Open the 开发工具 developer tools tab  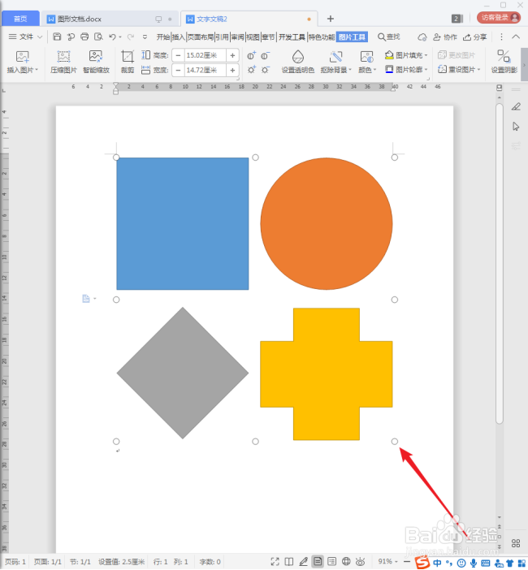click(292, 37)
